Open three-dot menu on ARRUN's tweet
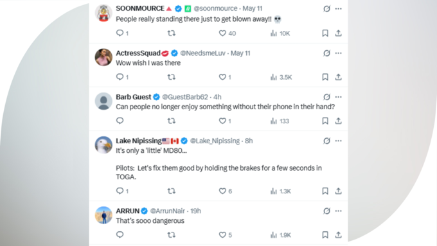The image size is (437, 246). (x=338, y=211)
